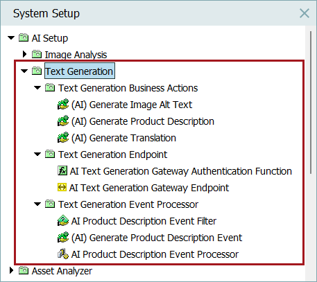
Task: Select AI Text Generation Gateway Endpoint
Action: [x=149, y=188]
